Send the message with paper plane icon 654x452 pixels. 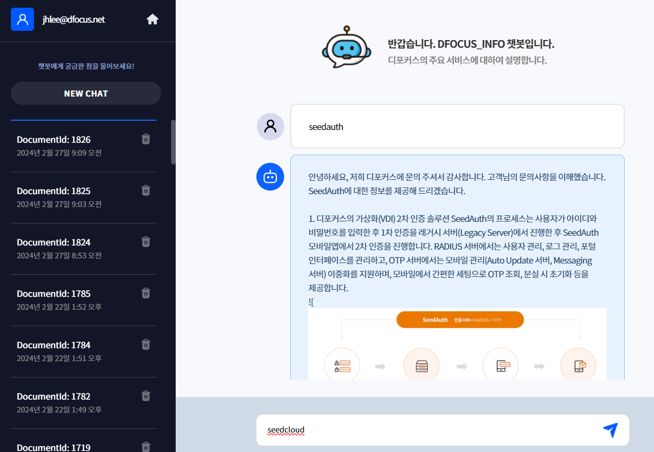(610, 430)
